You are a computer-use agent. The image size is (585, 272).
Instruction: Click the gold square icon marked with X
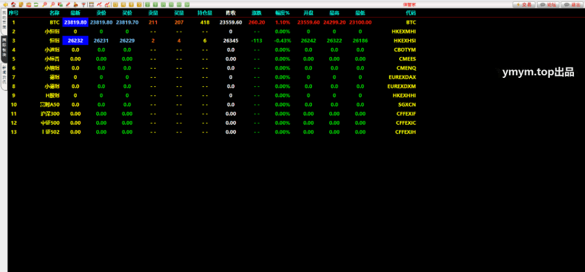click(139, 5)
